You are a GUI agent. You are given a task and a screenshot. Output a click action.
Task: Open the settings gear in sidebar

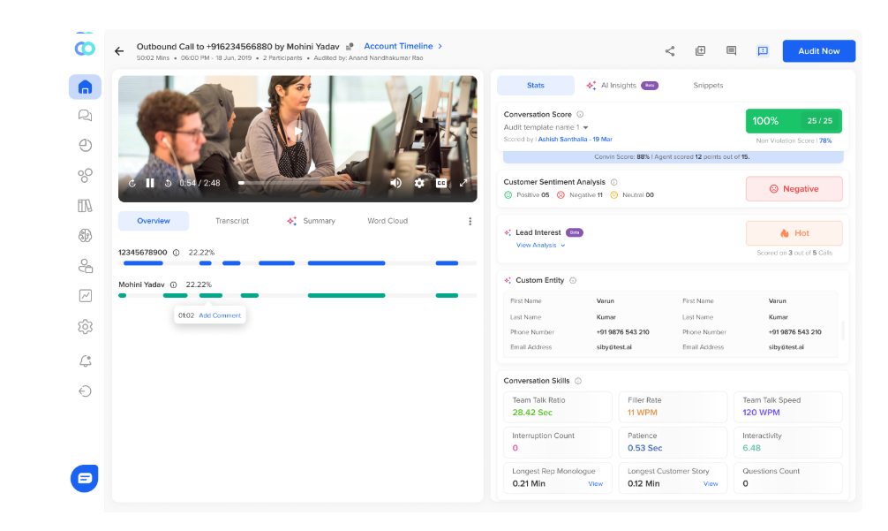coord(85,326)
